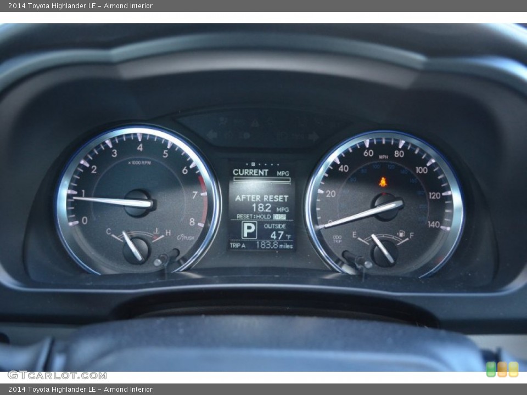Screen dimensions: 527x395
Task: Click the CURRENT MPG bar gauge
Action: (262, 180)
